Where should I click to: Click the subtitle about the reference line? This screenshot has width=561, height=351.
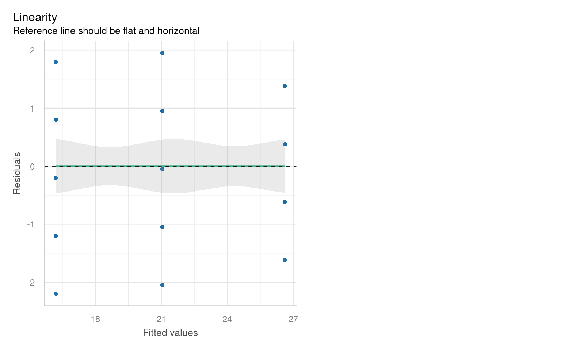tap(106, 31)
